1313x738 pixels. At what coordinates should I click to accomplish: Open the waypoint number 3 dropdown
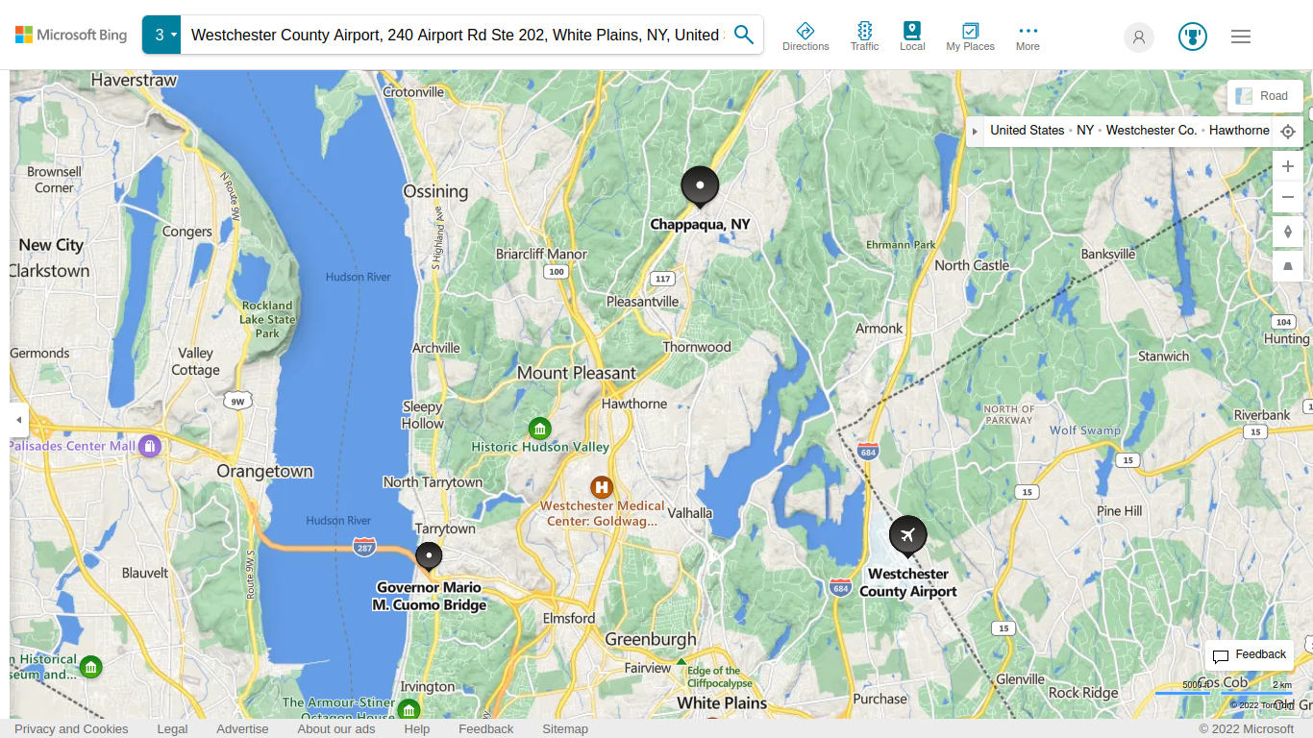tap(161, 35)
